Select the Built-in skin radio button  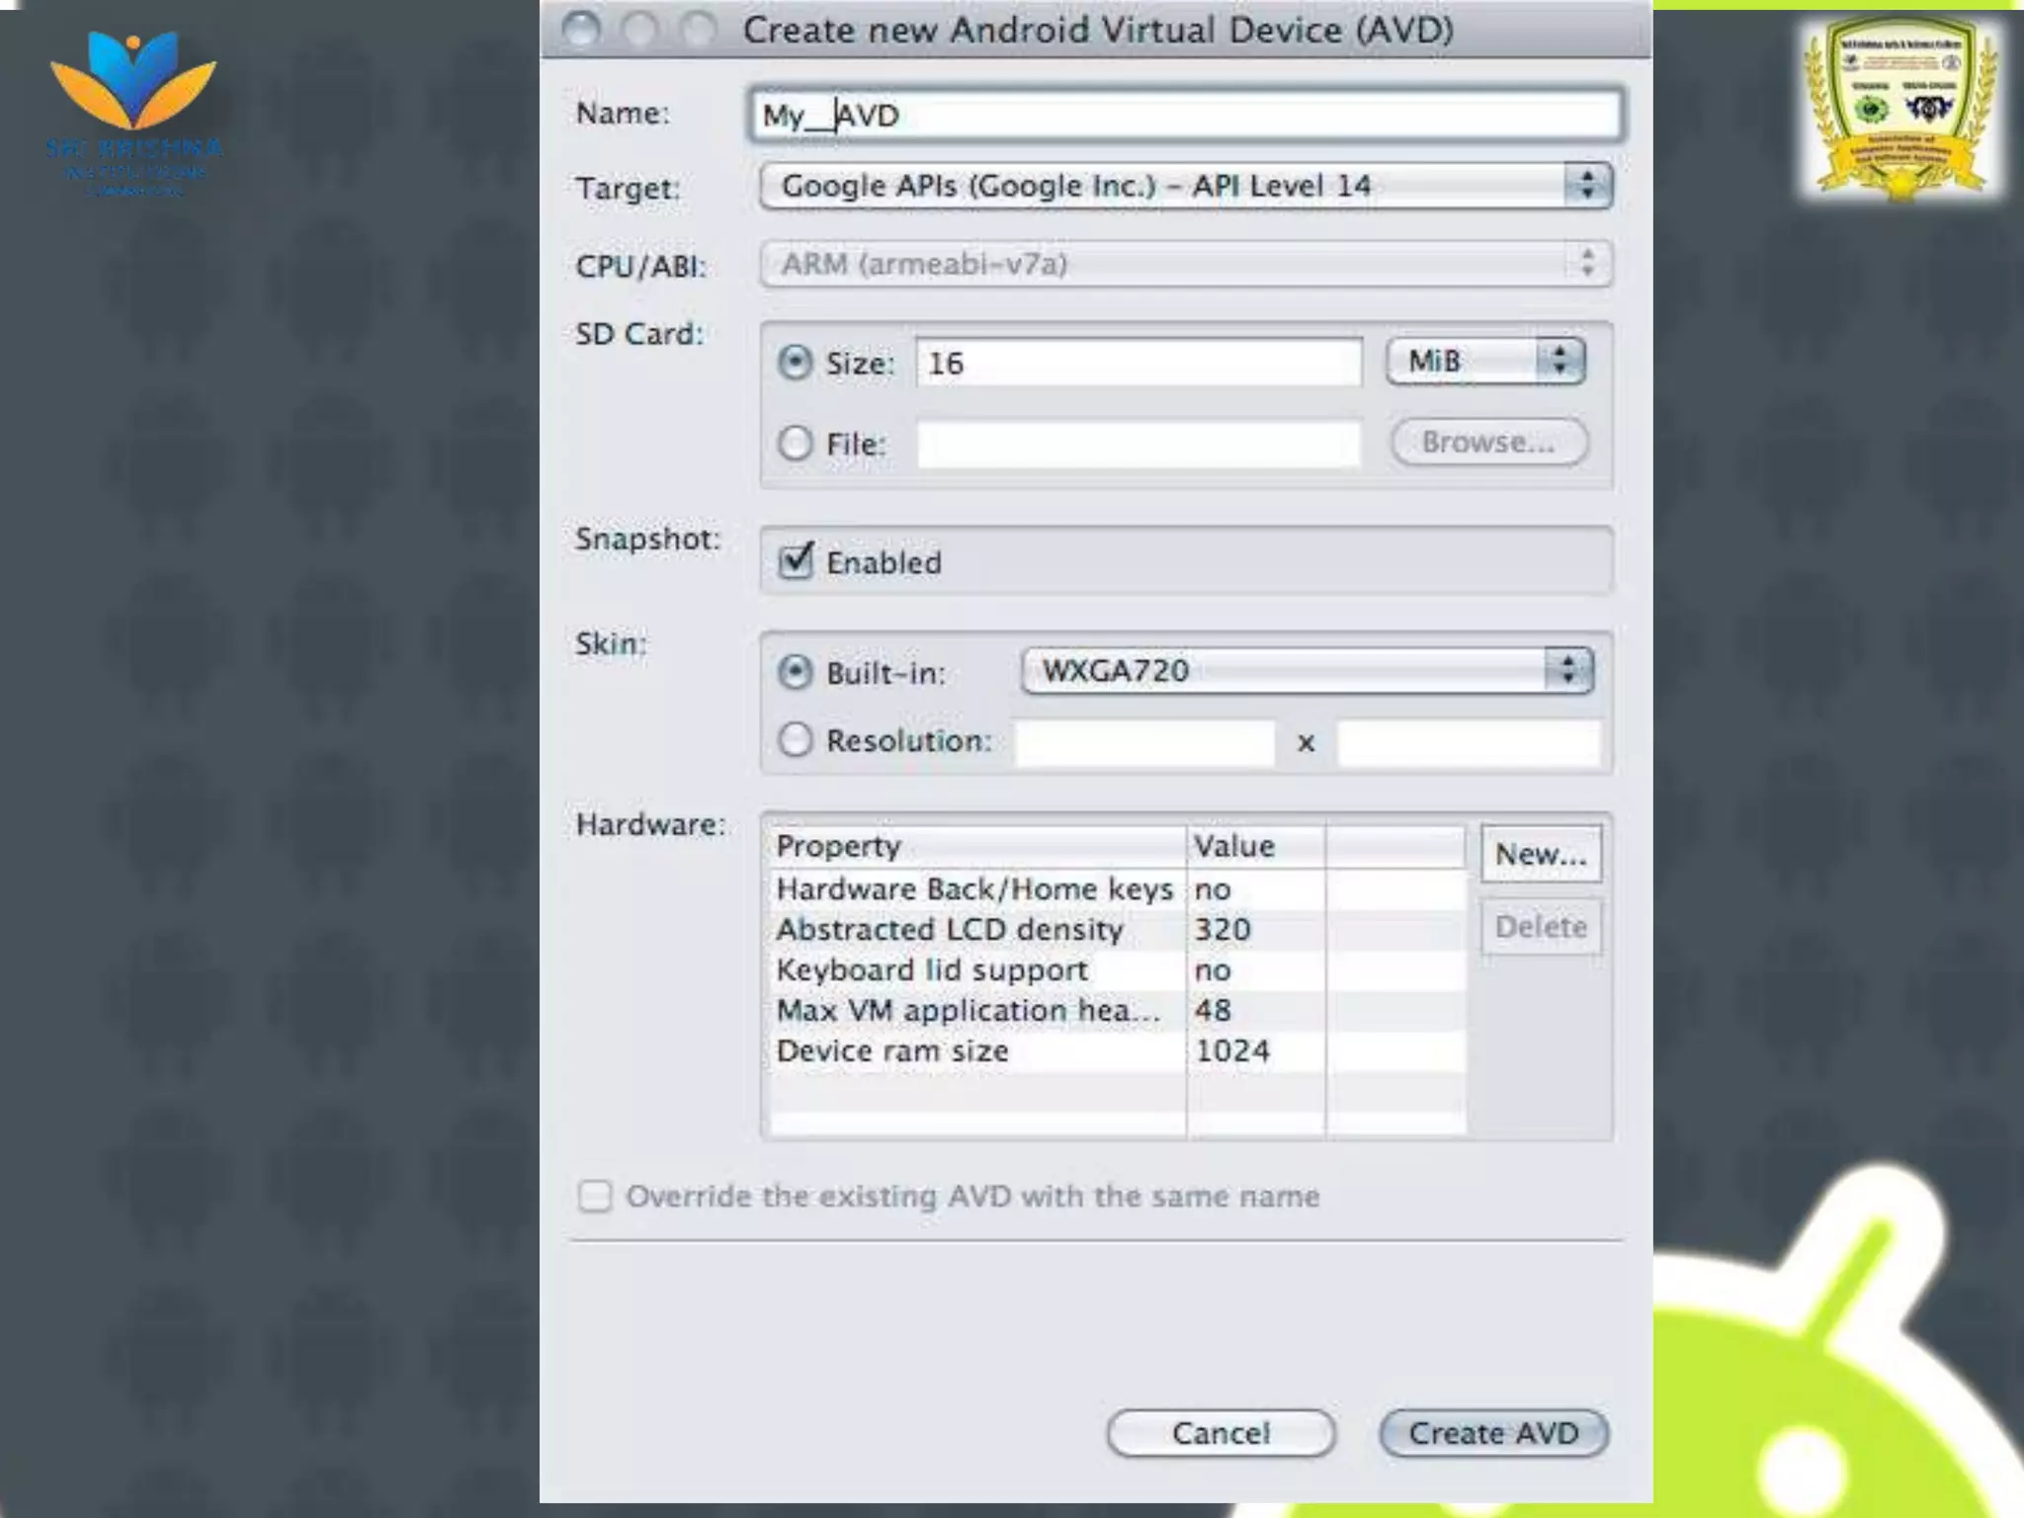tap(795, 672)
